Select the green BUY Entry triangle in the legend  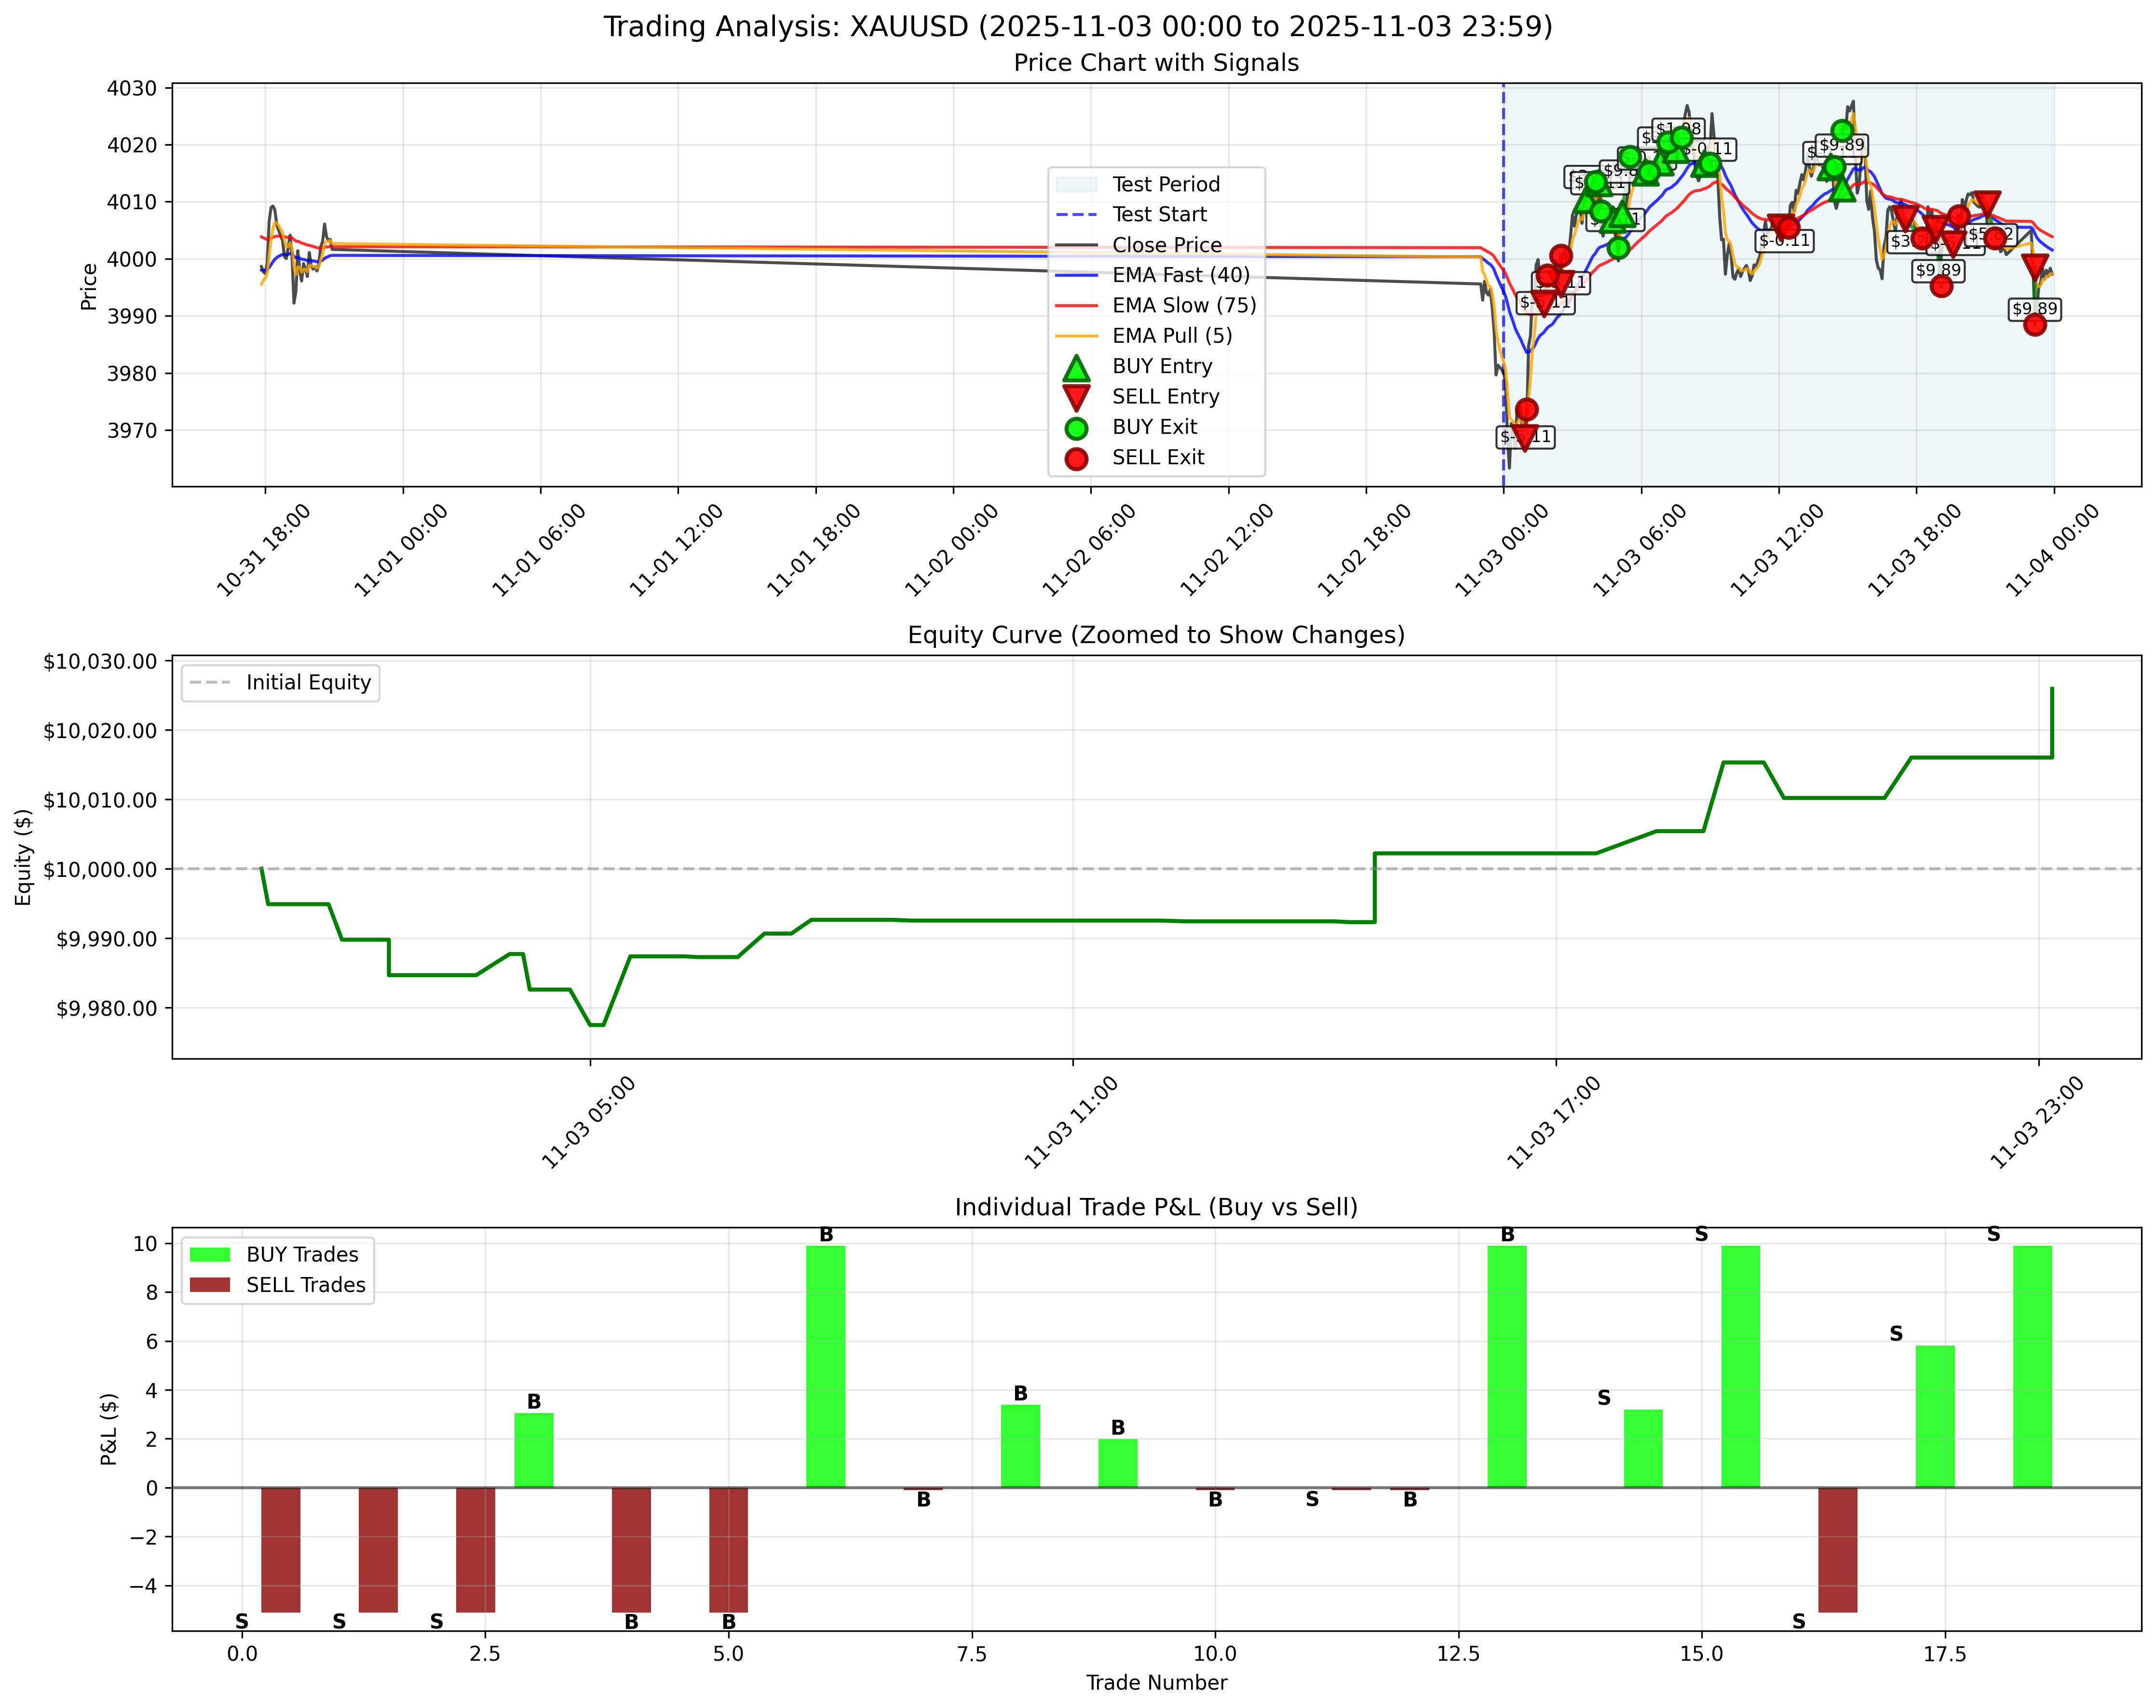[1076, 370]
